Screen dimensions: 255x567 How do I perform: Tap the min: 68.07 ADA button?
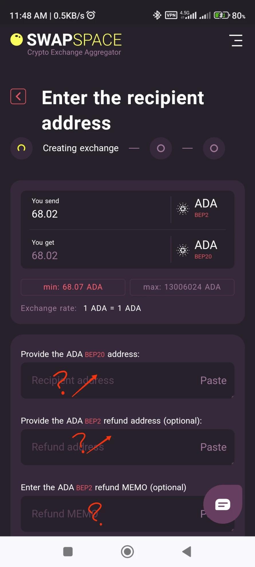[x=73, y=287]
